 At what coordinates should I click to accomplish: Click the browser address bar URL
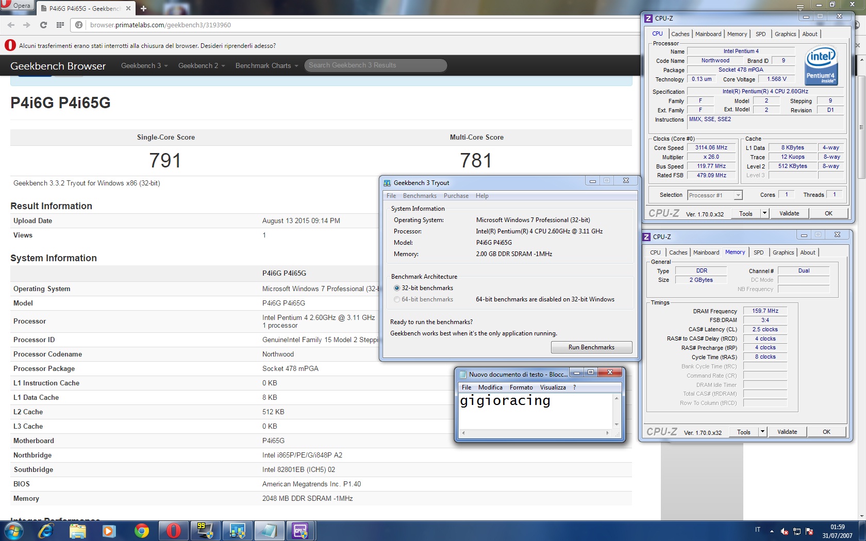[160, 25]
